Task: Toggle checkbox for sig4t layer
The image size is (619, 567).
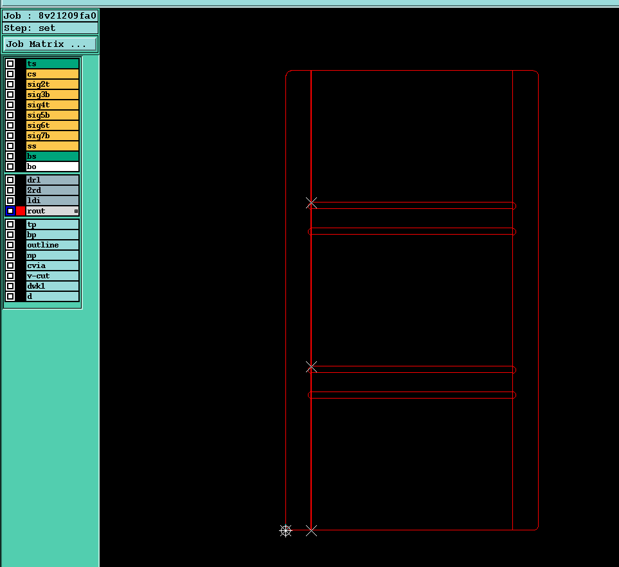Action: (10, 105)
